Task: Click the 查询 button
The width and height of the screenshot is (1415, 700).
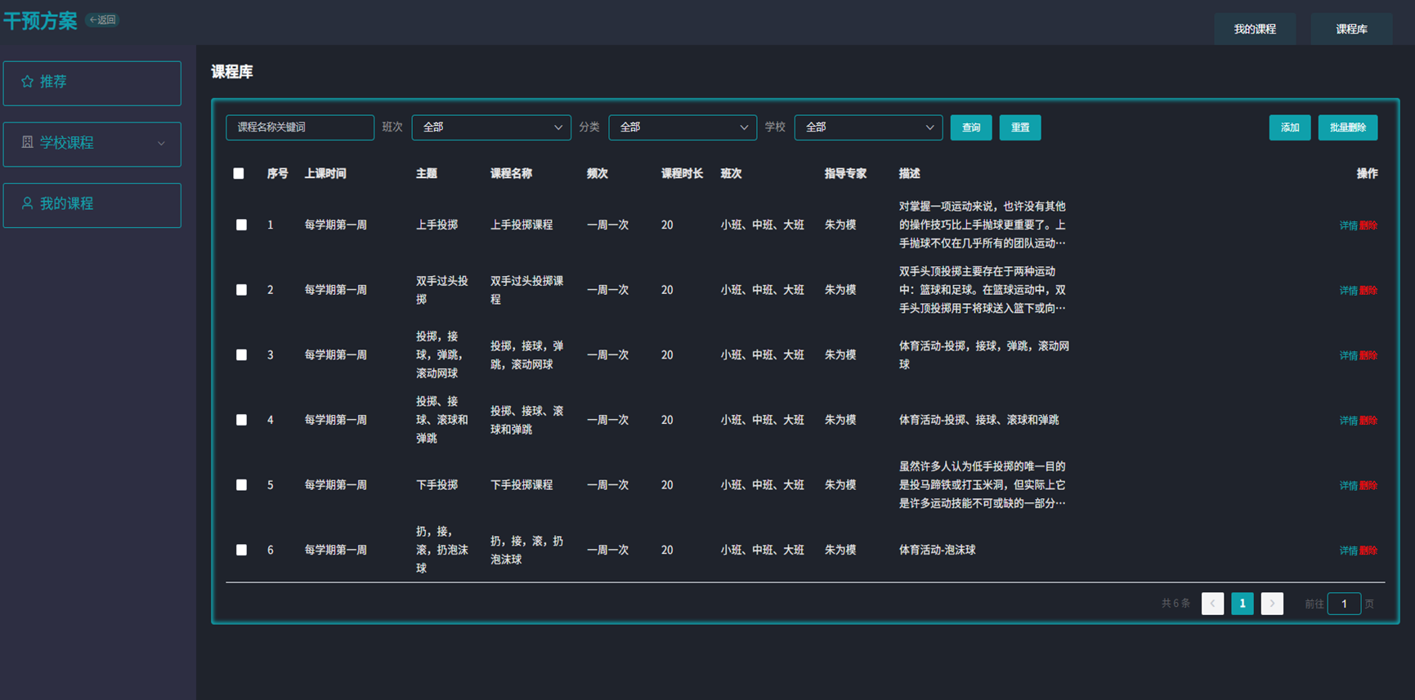Action: pyautogui.click(x=971, y=127)
